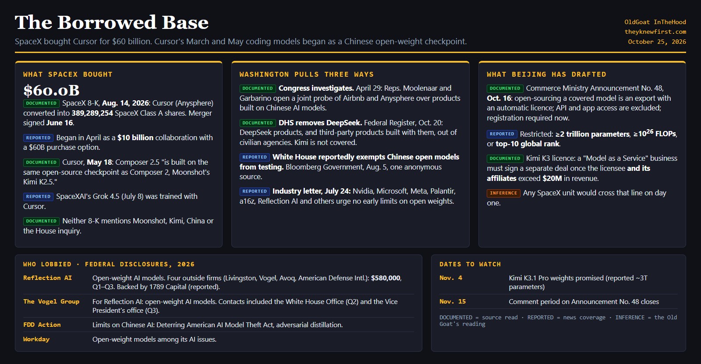Select the date 'October 25, 2026'
This screenshot has height=364, width=701.
pos(657,42)
